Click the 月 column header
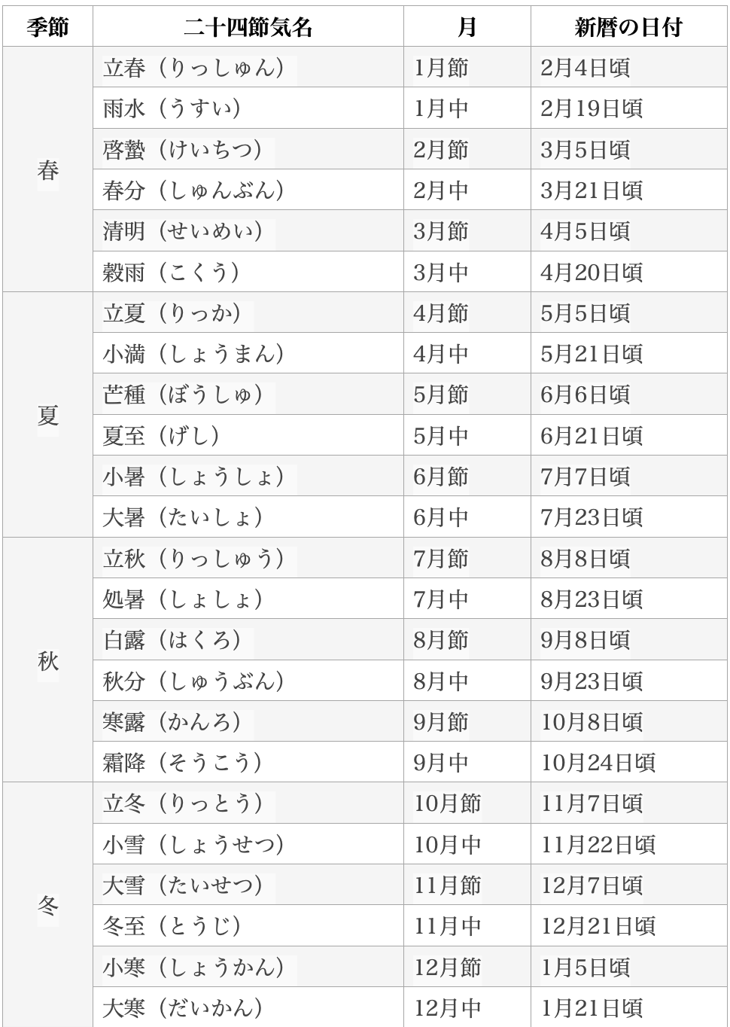 coord(467,27)
